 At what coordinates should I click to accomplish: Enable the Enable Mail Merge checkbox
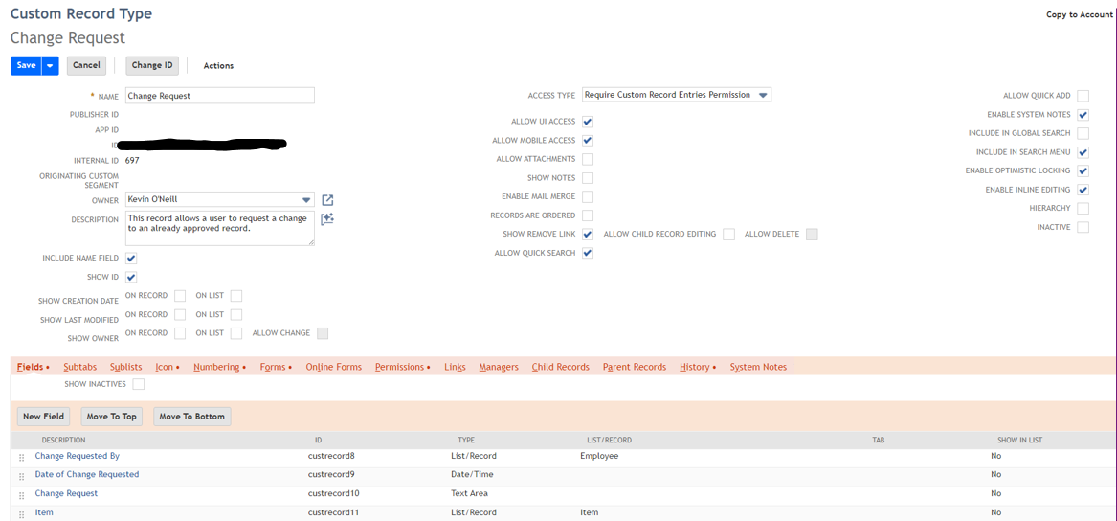tap(588, 196)
